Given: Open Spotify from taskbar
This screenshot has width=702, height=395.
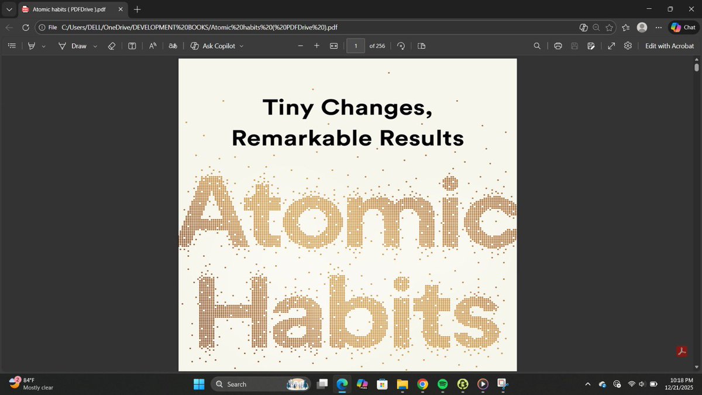Looking at the screenshot, I should 442,384.
